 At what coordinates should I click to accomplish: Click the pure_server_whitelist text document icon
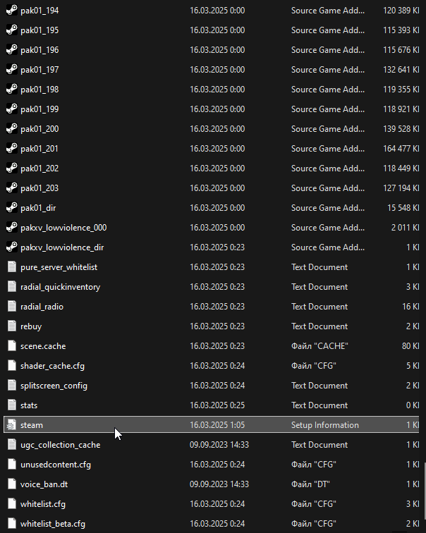[x=11, y=267]
